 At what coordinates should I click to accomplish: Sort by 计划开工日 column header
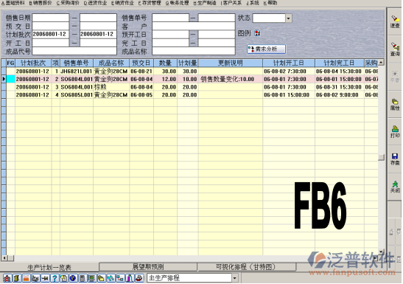point(289,63)
